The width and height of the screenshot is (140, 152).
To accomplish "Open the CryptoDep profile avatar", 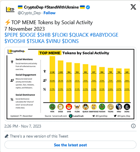I will point(10,9).
